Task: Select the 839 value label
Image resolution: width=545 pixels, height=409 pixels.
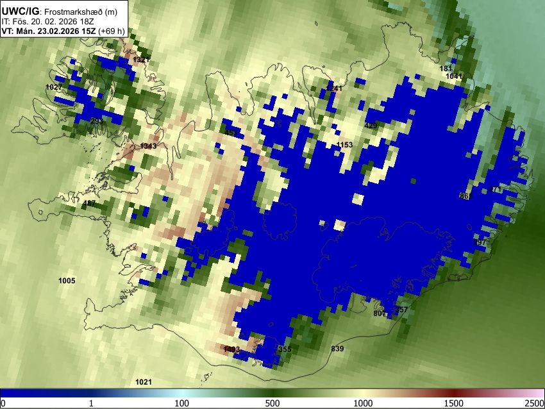Action: click(337, 349)
